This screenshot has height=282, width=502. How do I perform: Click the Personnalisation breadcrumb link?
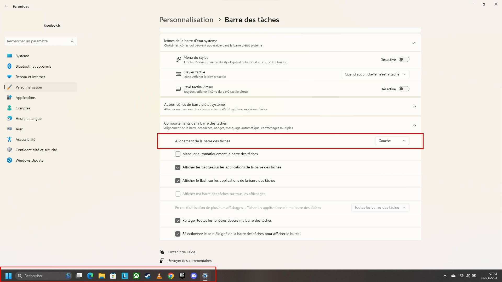tap(186, 20)
